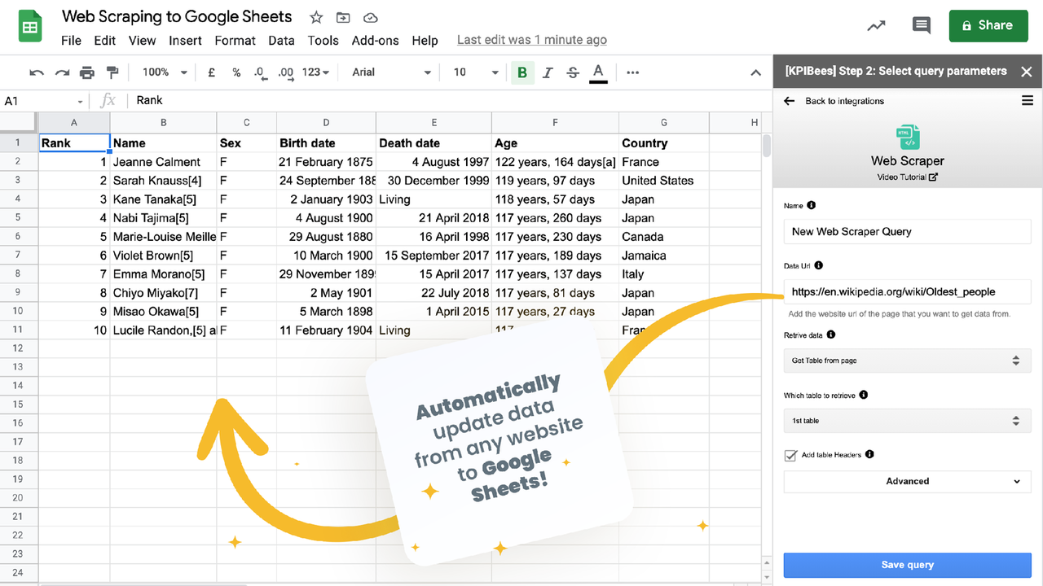Image resolution: width=1043 pixels, height=586 pixels.
Task: Open the sidebar hamburger menu
Action: click(1027, 101)
